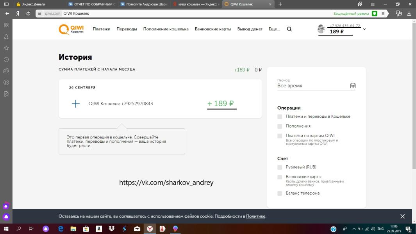Click the green Protect shield icon
416x234 pixels.
374,14
